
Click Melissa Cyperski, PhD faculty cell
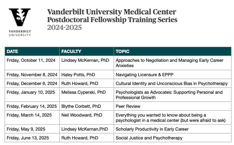[83, 92]
